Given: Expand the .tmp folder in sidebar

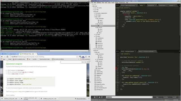Looking at the screenshot, I should tap(94, 10).
